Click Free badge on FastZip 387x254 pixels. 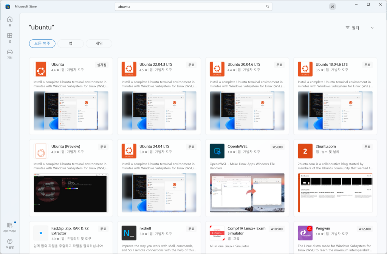coord(103,229)
